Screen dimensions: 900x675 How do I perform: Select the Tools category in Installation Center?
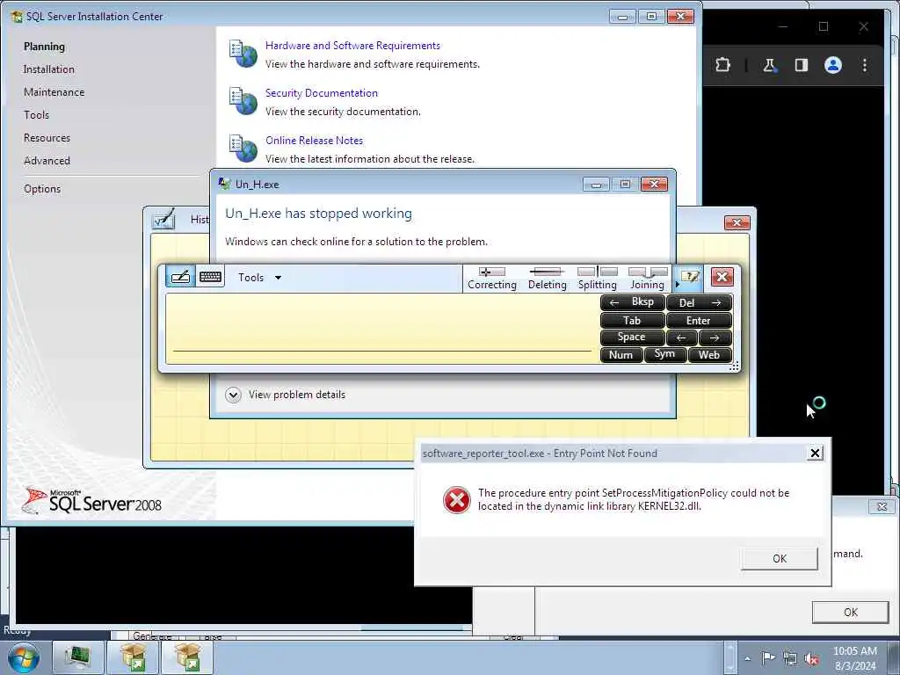pos(36,115)
